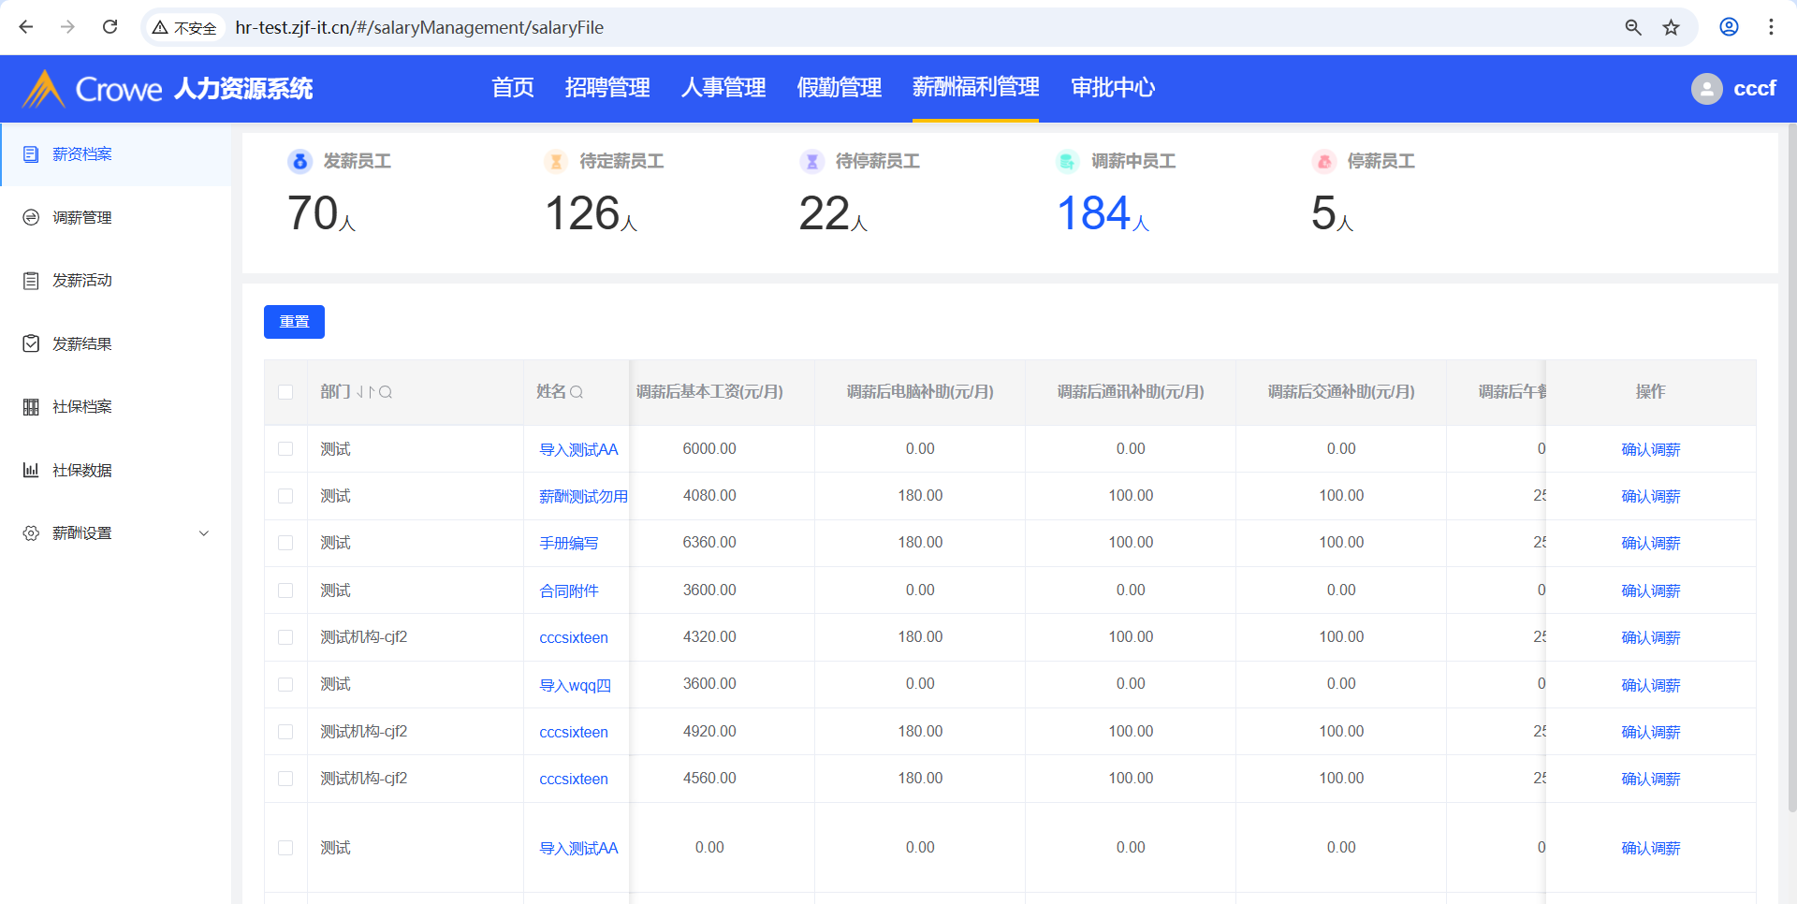Toggle the select-all checkbox in table header
This screenshot has width=1797, height=904.
click(x=285, y=392)
